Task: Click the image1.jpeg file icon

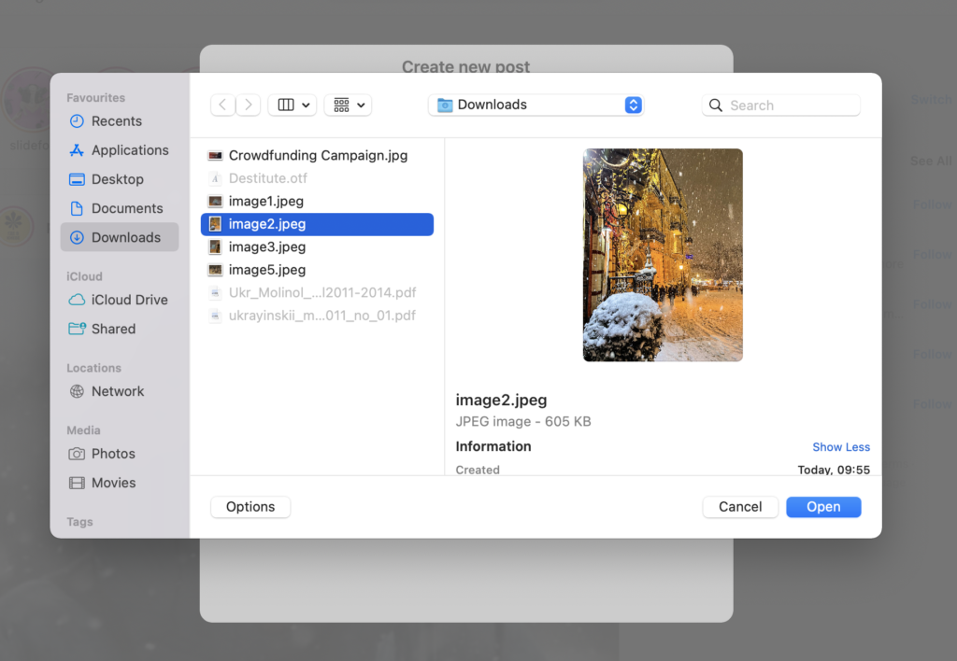Action: [215, 202]
